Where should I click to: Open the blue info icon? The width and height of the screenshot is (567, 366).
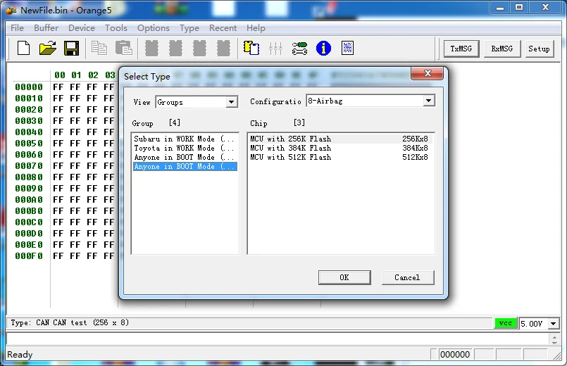[323, 48]
